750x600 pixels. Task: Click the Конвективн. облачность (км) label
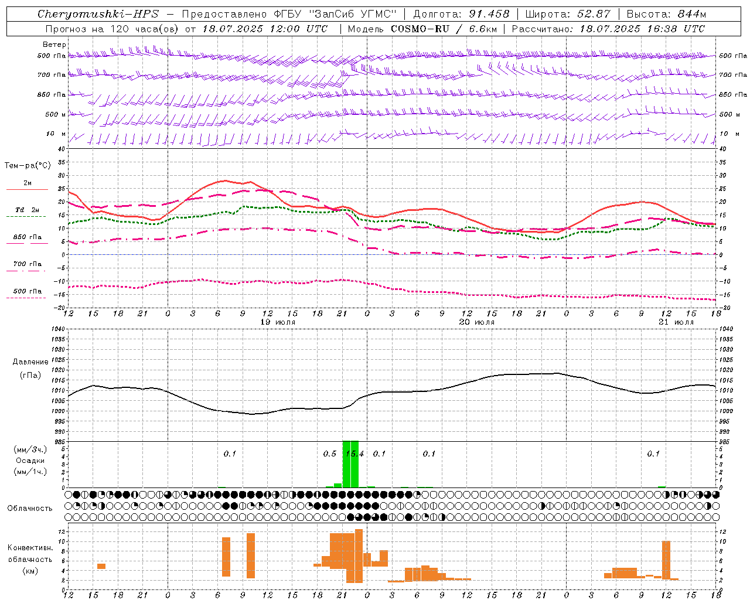[30, 559]
